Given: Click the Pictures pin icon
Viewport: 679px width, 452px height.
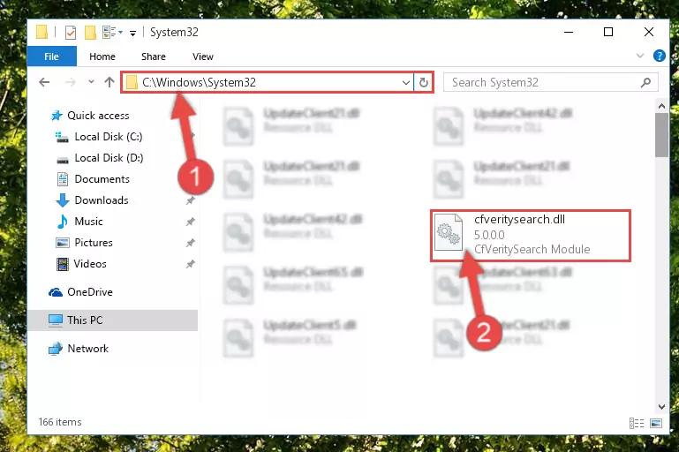Looking at the screenshot, I should (x=190, y=243).
